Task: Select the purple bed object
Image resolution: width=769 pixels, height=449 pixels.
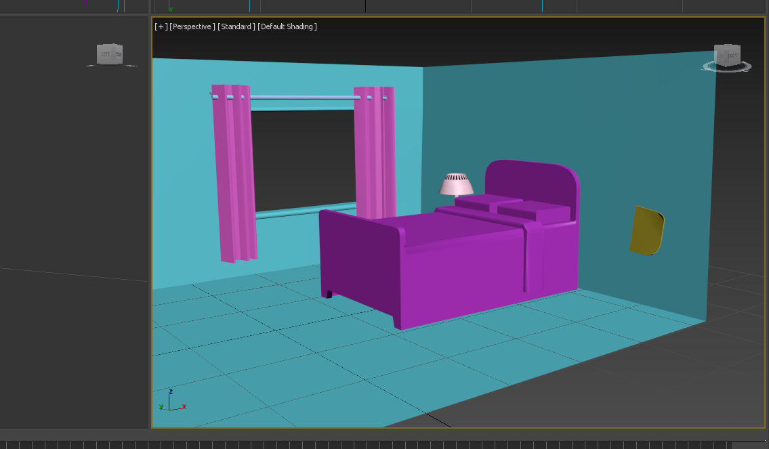Action: tap(449, 245)
